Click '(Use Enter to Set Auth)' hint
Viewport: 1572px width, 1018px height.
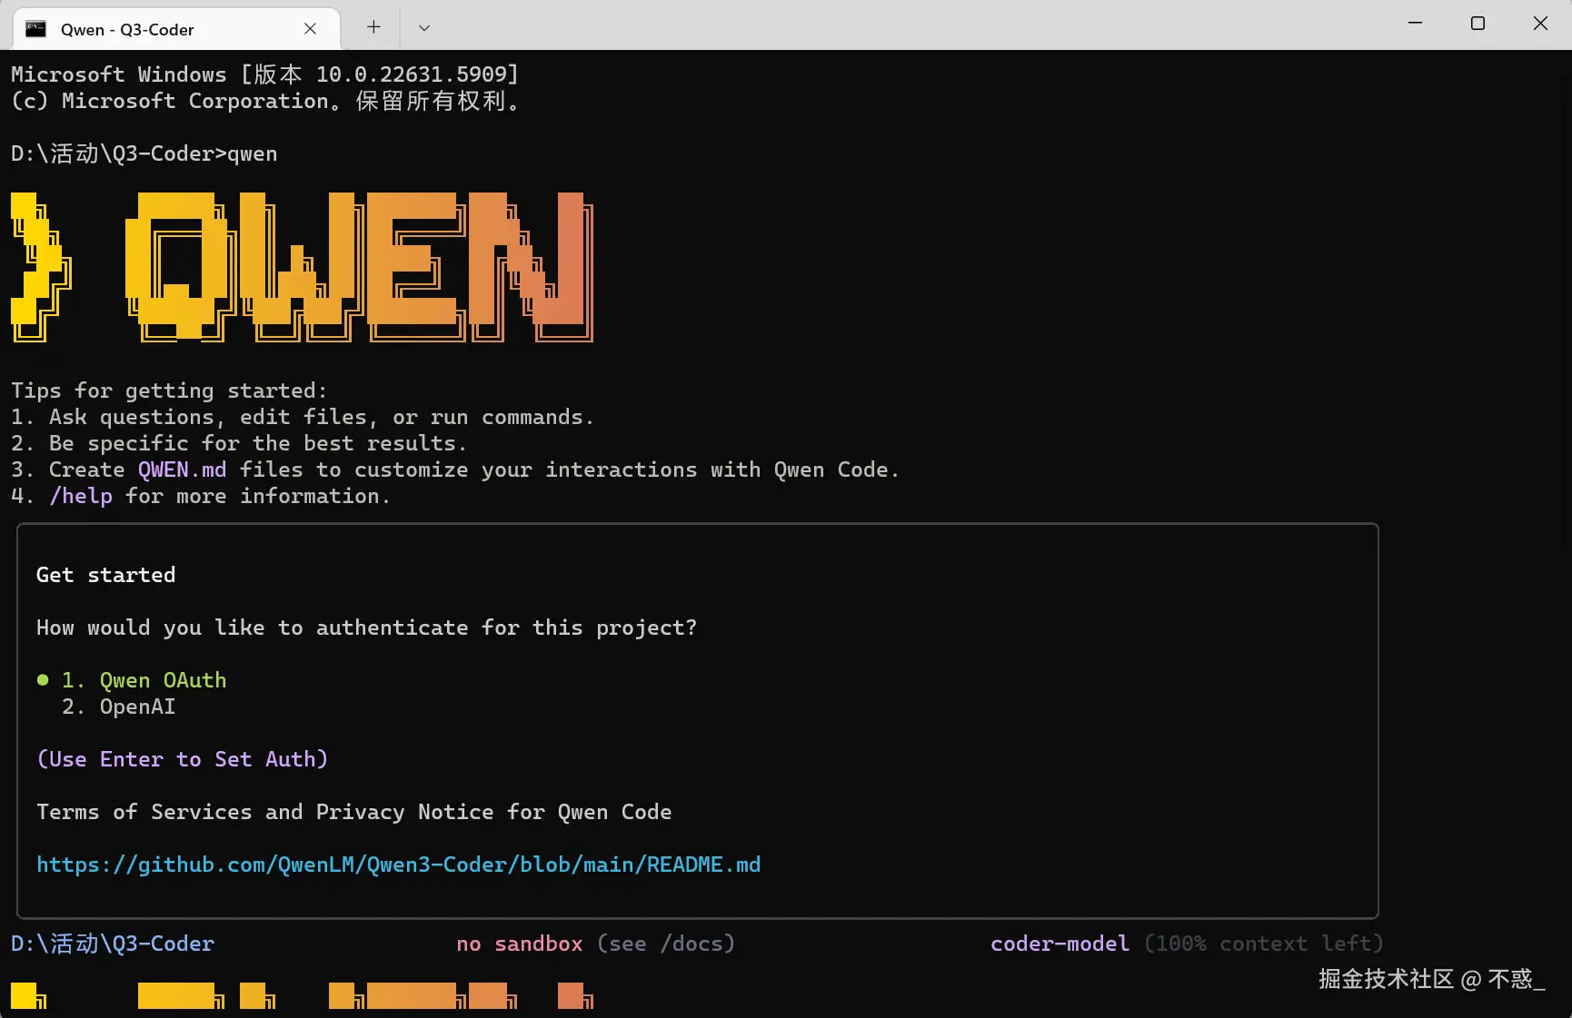click(183, 759)
